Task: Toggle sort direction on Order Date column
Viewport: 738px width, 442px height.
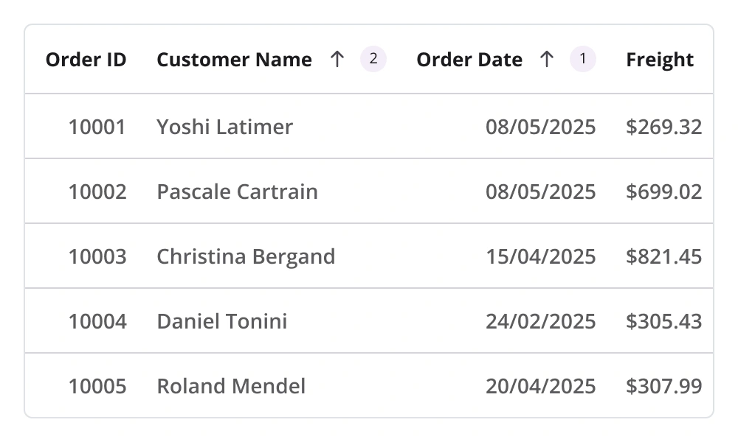Action: (x=469, y=60)
